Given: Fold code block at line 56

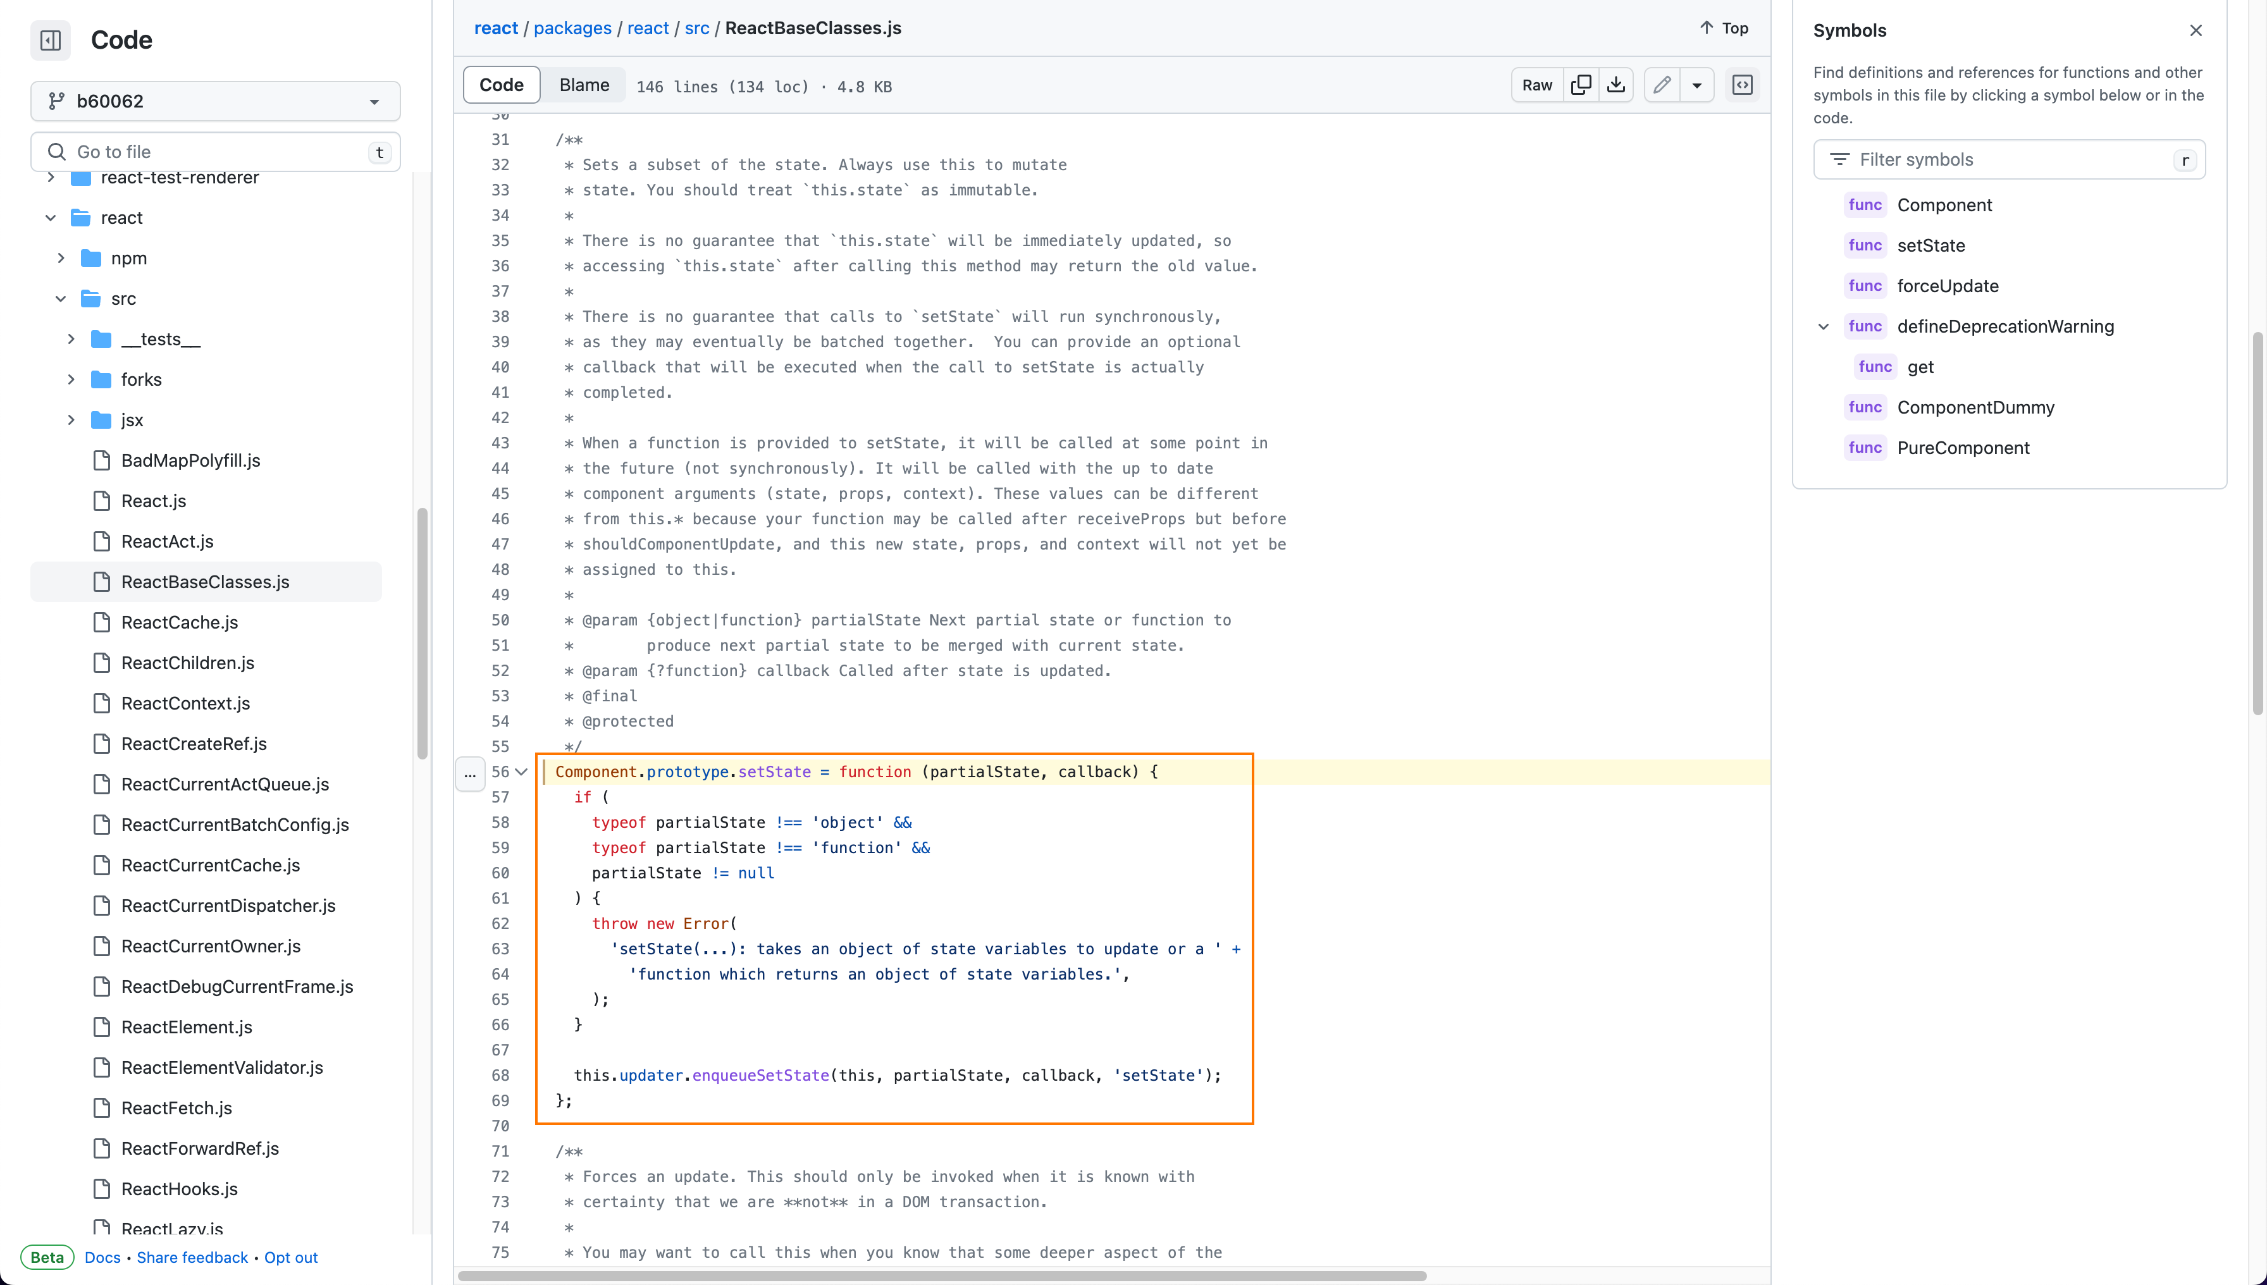Looking at the screenshot, I should [x=522, y=772].
